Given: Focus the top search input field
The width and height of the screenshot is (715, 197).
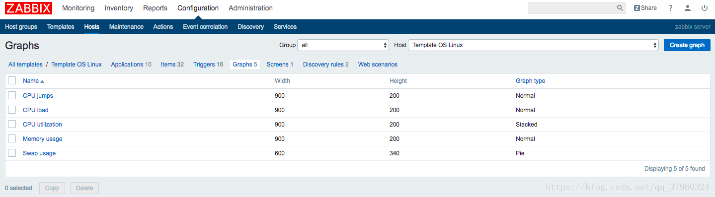Looking at the screenshot, I should tap(571, 8).
